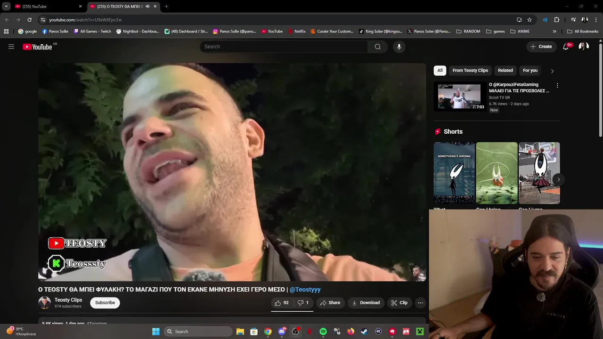This screenshot has height=339, width=603.
Task: Select the All filter chip
Action: [440, 71]
